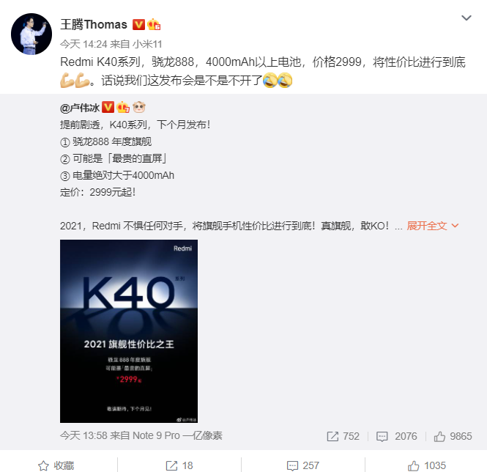Click the verified V badge beside 卢伟冰
This screenshot has width=487, height=472.
coord(108,108)
